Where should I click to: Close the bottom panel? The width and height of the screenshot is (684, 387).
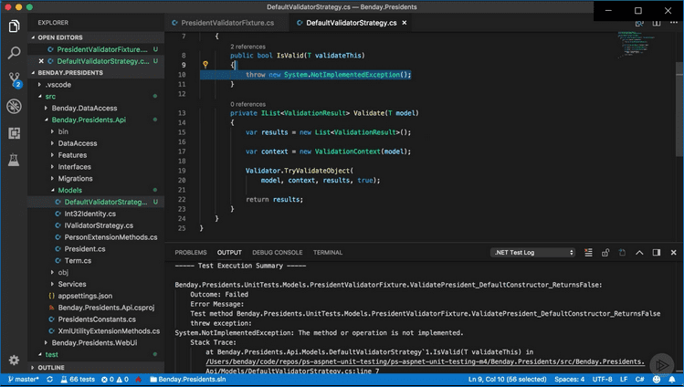(x=674, y=252)
